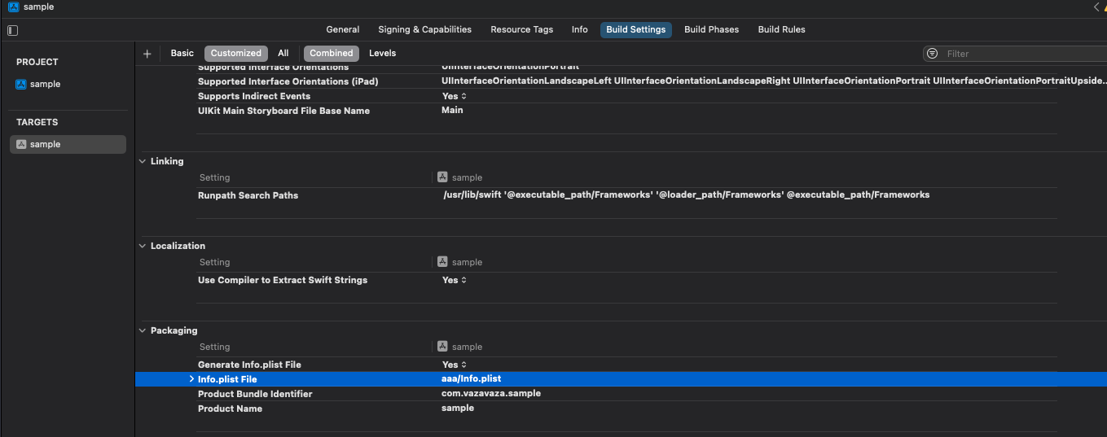Show Basic build settings
Image resolution: width=1107 pixels, height=437 pixels.
pos(182,53)
